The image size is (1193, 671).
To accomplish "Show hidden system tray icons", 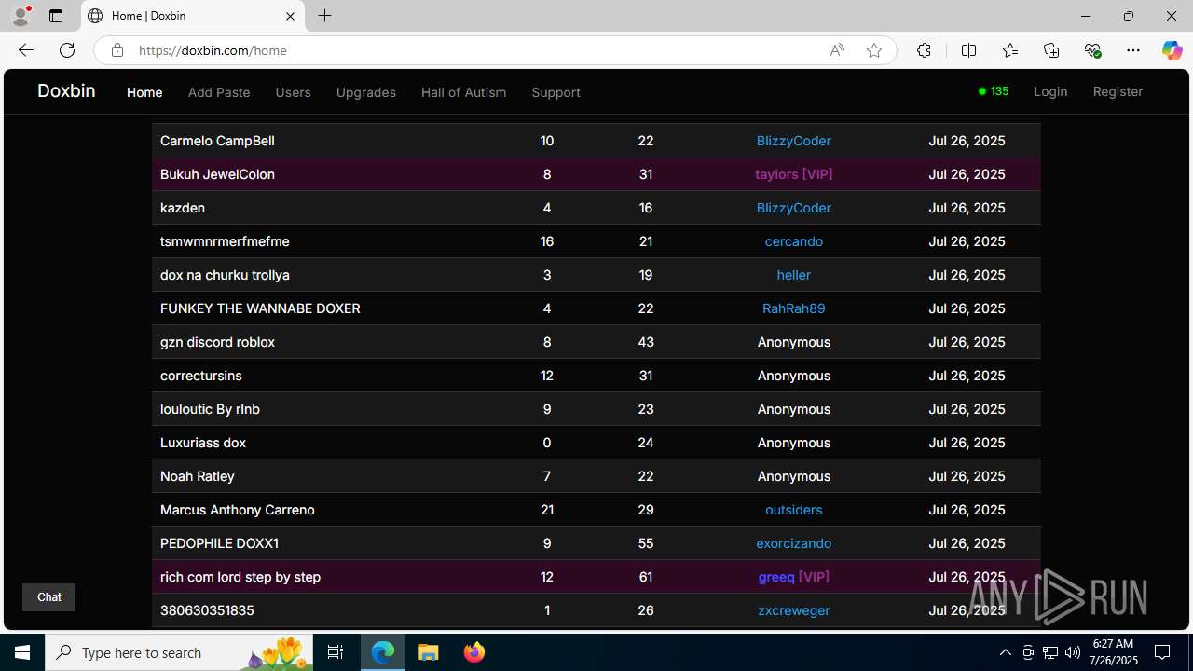I will [x=1005, y=652].
